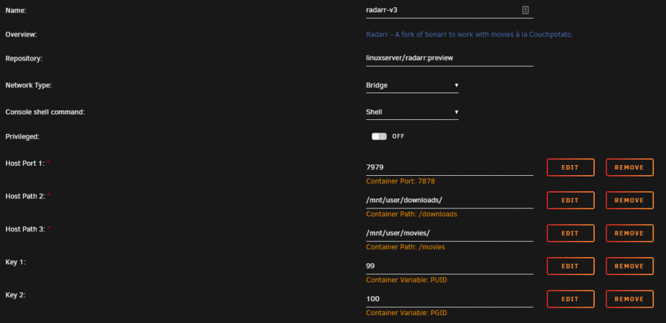Edit the Host Path 3 mapping
666x323 pixels.
point(570,233)
